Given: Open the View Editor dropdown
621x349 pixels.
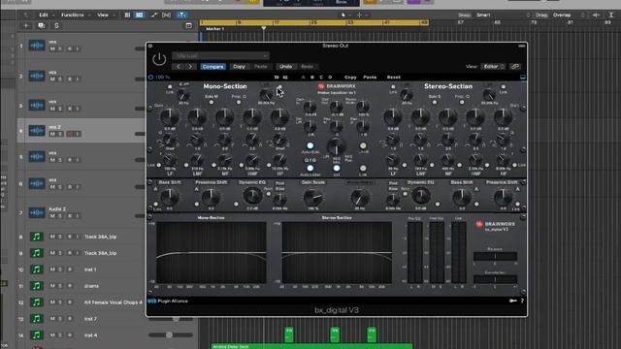Looking at the screenshot, I should [x=493, y=67].
